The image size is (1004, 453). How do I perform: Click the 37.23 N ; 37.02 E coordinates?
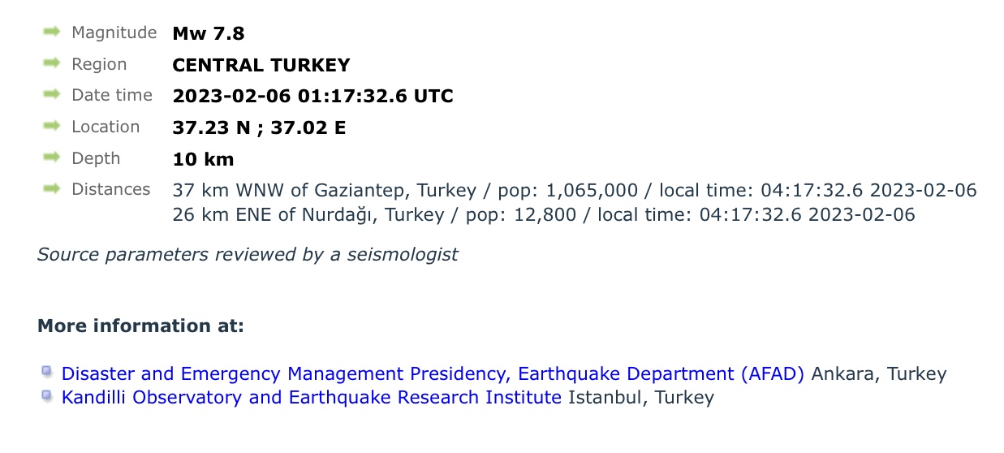coord(259,127)
